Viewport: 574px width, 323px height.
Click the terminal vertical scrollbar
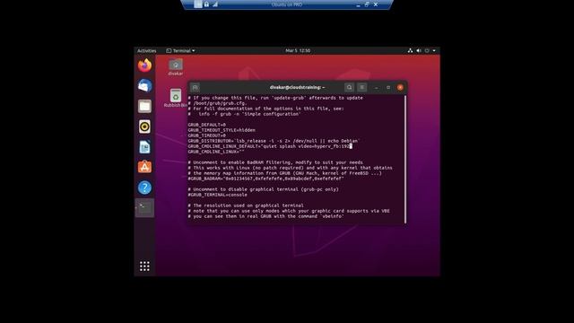(405, 160)
